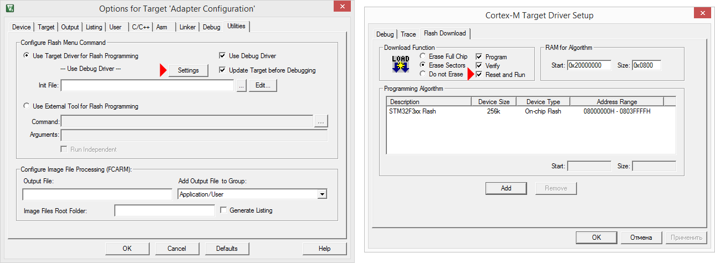
Task: Select the Do not Erase option
Action: (441, 74)
